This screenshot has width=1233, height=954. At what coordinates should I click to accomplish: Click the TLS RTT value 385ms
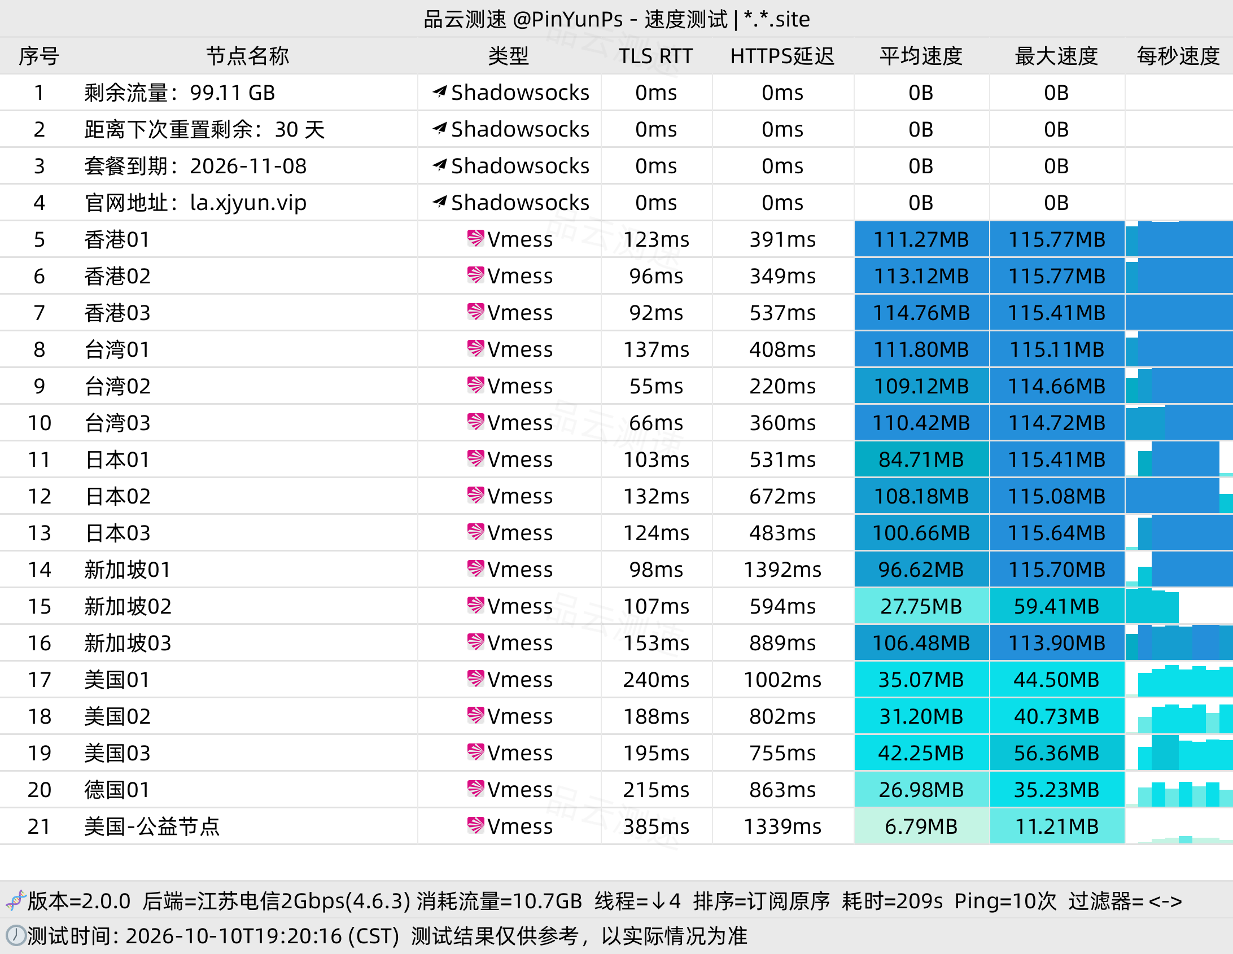point(656,826)
